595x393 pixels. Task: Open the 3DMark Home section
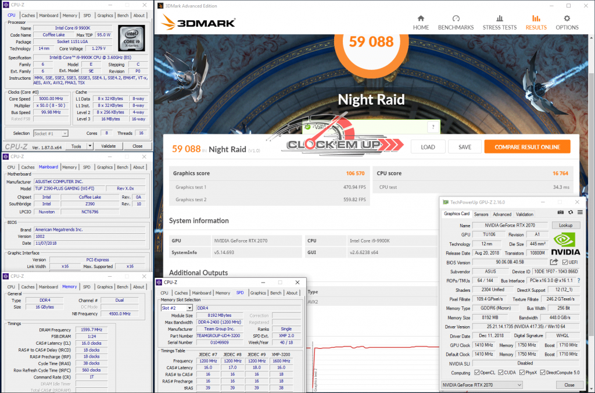click(x=421, y=22)
